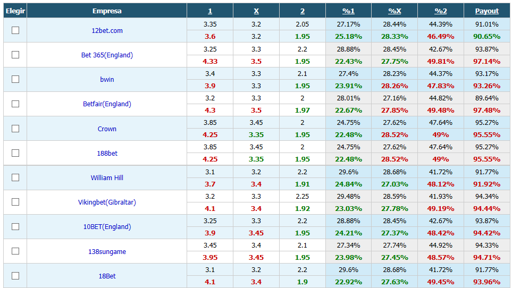Click 18Bet payout value 93.96%
The image size is (512, 288).
tap(487, 282)
